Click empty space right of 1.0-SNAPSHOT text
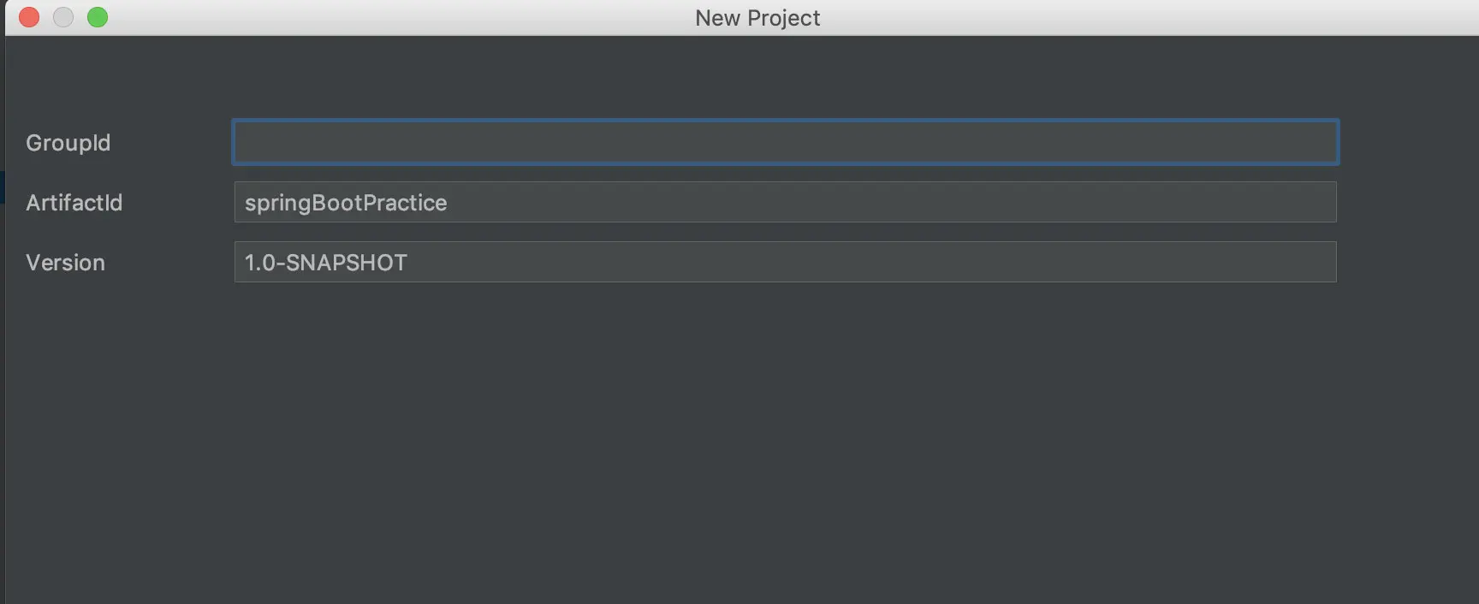The height and width of the screenshot is (604, 1479). point(856,263)
